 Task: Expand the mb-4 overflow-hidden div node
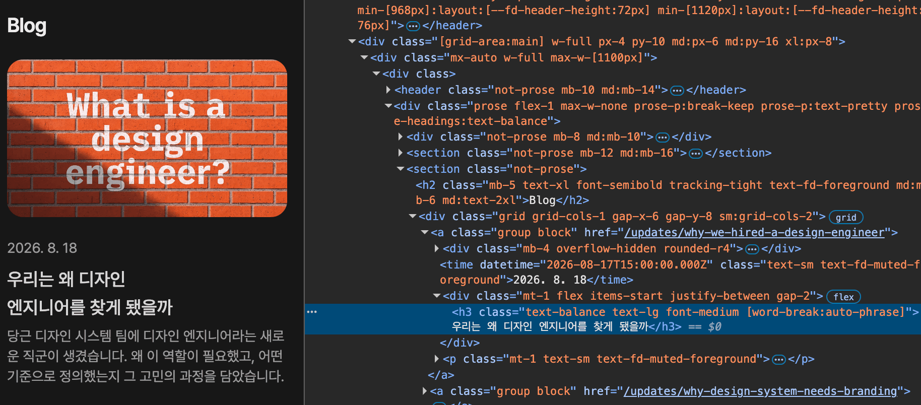pyautogui.click(x=437, y=248)
